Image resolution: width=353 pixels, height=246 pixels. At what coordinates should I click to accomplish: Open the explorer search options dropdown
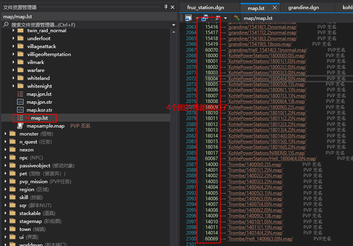point(174,25)
